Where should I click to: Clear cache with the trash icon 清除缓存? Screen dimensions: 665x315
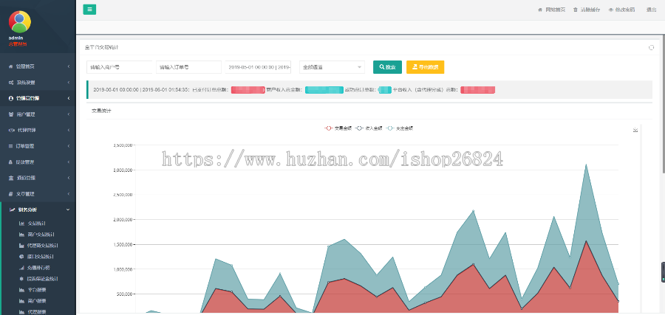coord(587,10)
